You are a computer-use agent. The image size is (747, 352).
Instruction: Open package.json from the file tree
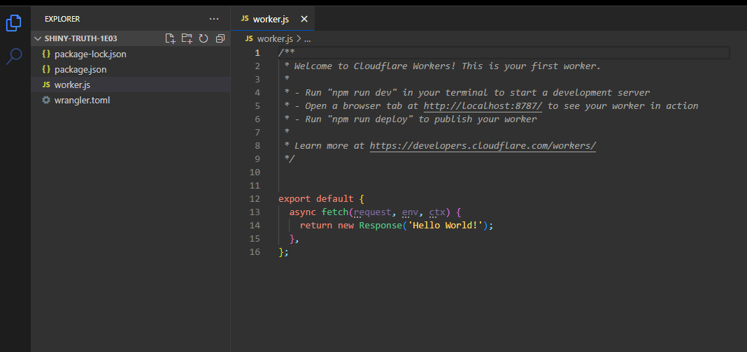pos(131,69)
